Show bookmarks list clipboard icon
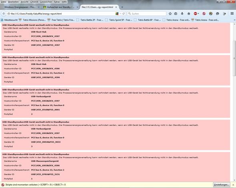 (x=176, y=14)
